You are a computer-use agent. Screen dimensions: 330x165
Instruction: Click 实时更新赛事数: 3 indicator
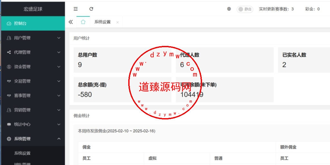(x=276, y=9)
